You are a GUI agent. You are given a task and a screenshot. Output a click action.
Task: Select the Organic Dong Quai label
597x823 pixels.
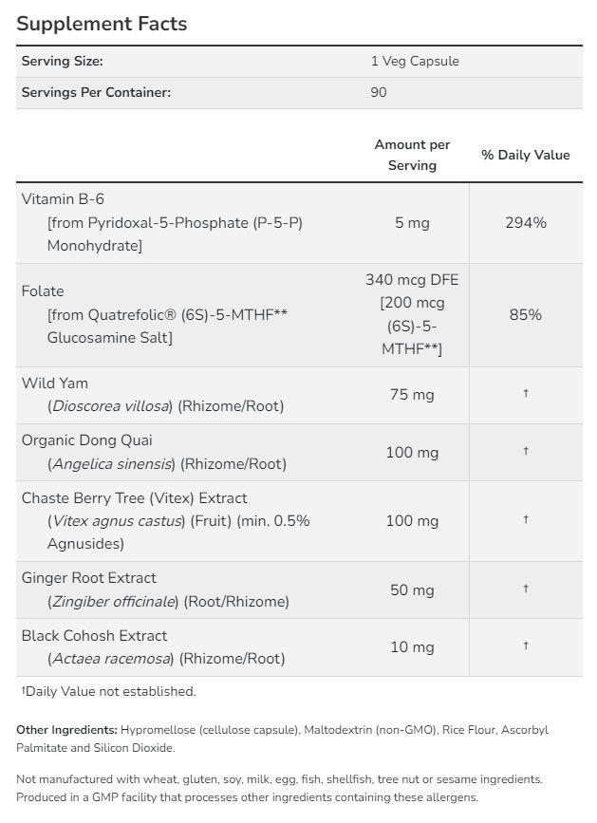(x=87, y=440)
